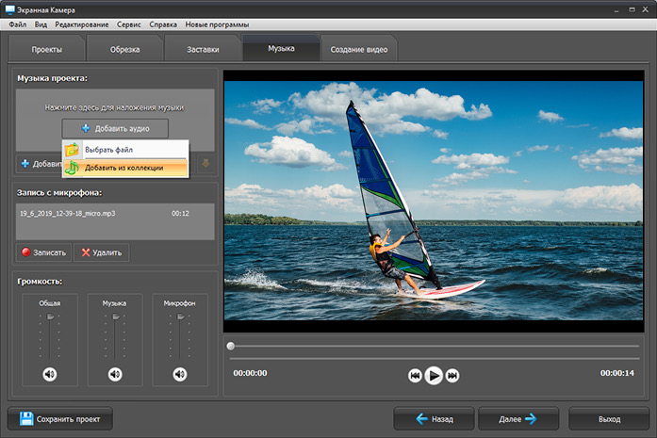657x438 pixels.
Task: Click the video playback position slider handle
Action: click(230, 347)
